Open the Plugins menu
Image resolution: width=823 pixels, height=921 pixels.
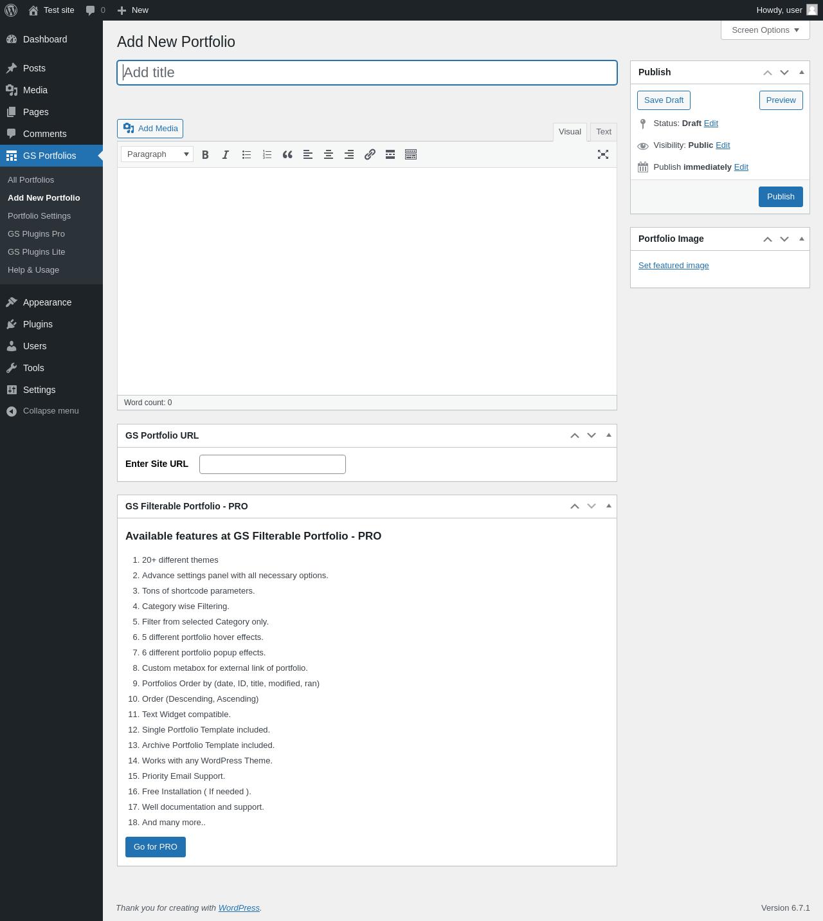tap(51, 324)
